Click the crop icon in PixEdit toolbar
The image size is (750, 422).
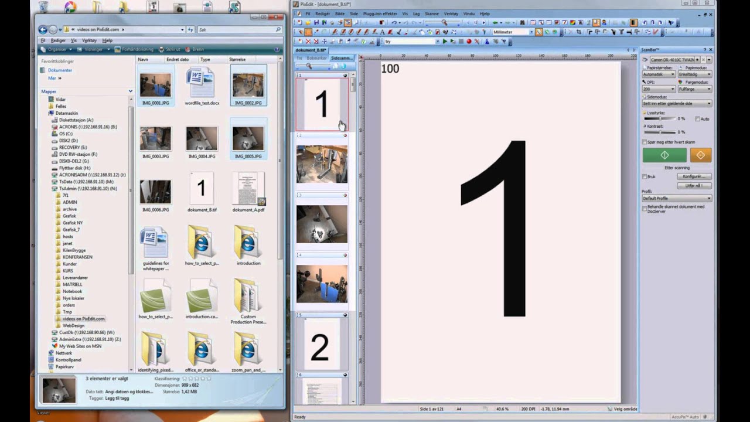[579, 32]
